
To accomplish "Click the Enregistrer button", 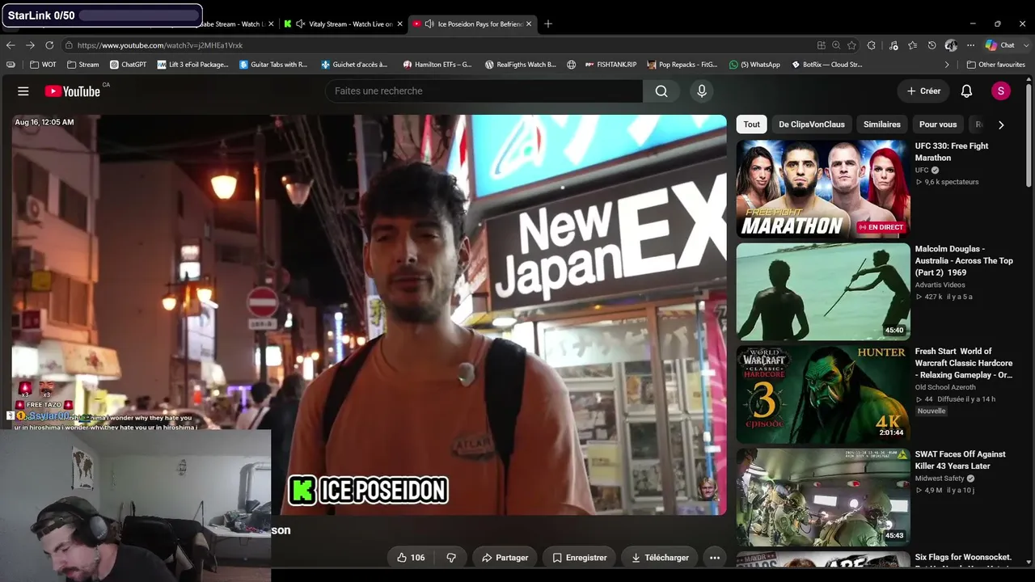I will tap(580, 558).
